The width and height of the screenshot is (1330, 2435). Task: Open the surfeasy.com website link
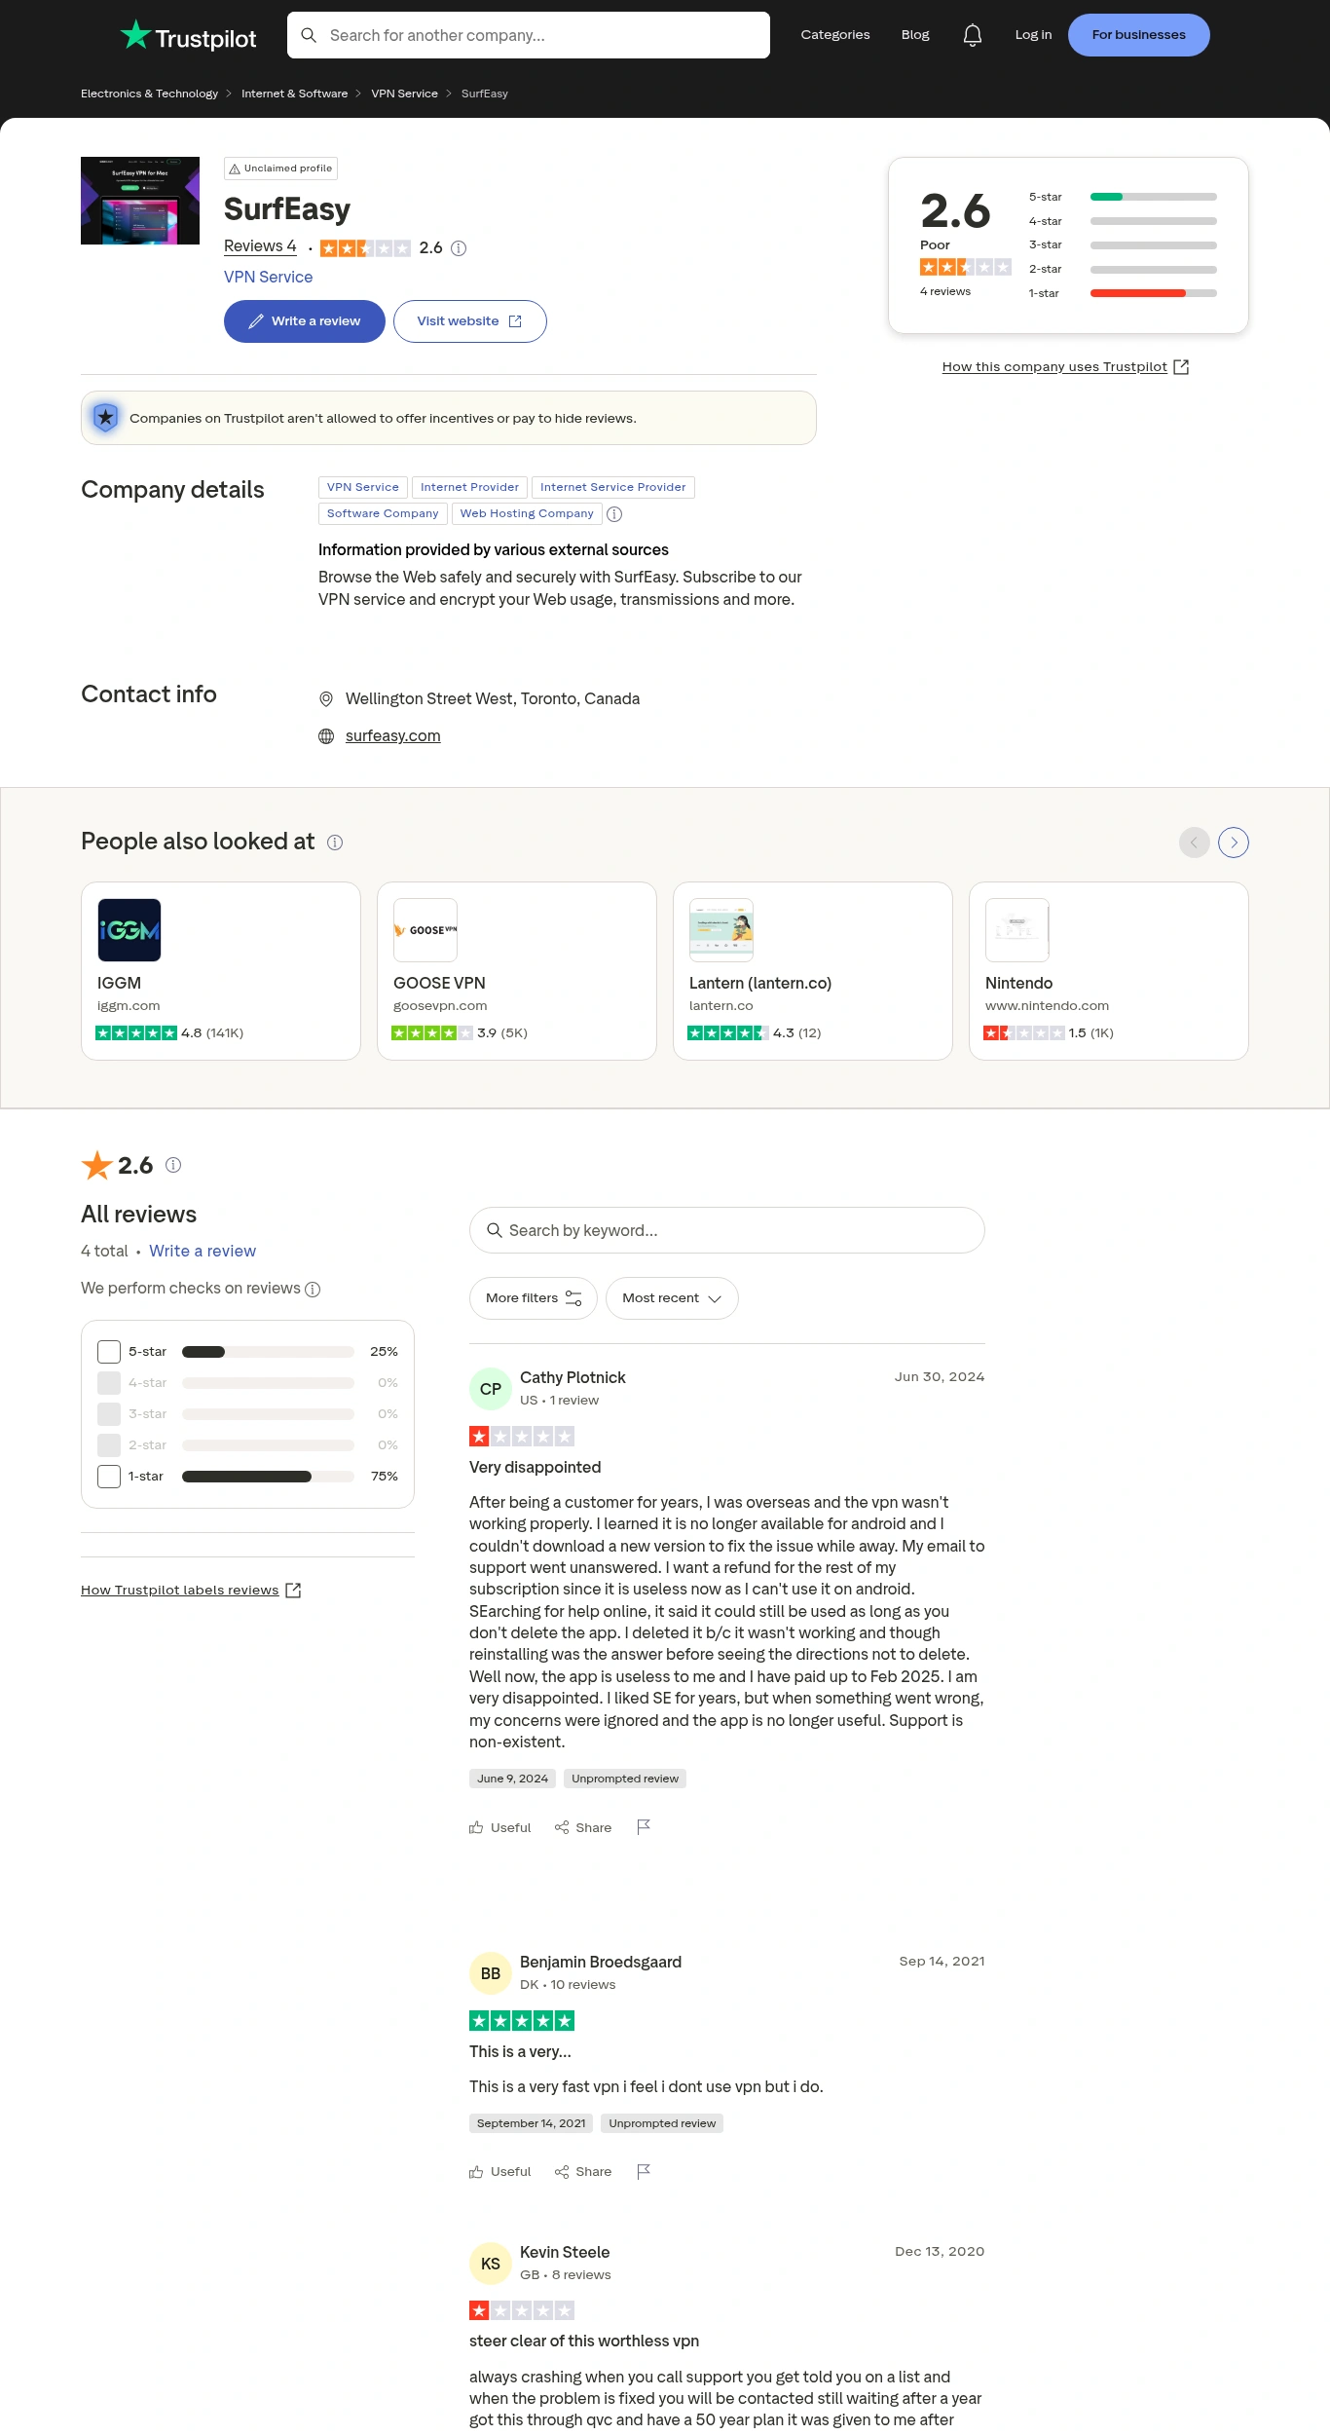point(392,736)
